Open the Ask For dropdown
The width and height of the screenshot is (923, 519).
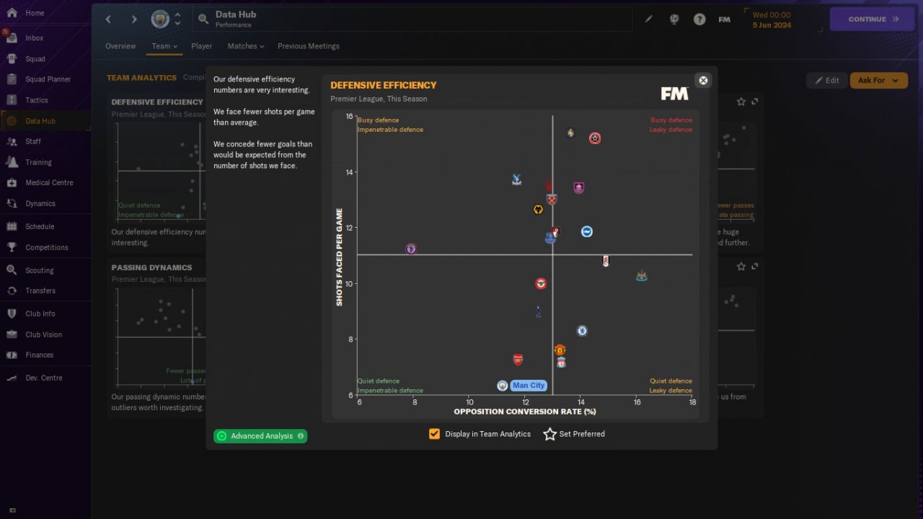878,80
